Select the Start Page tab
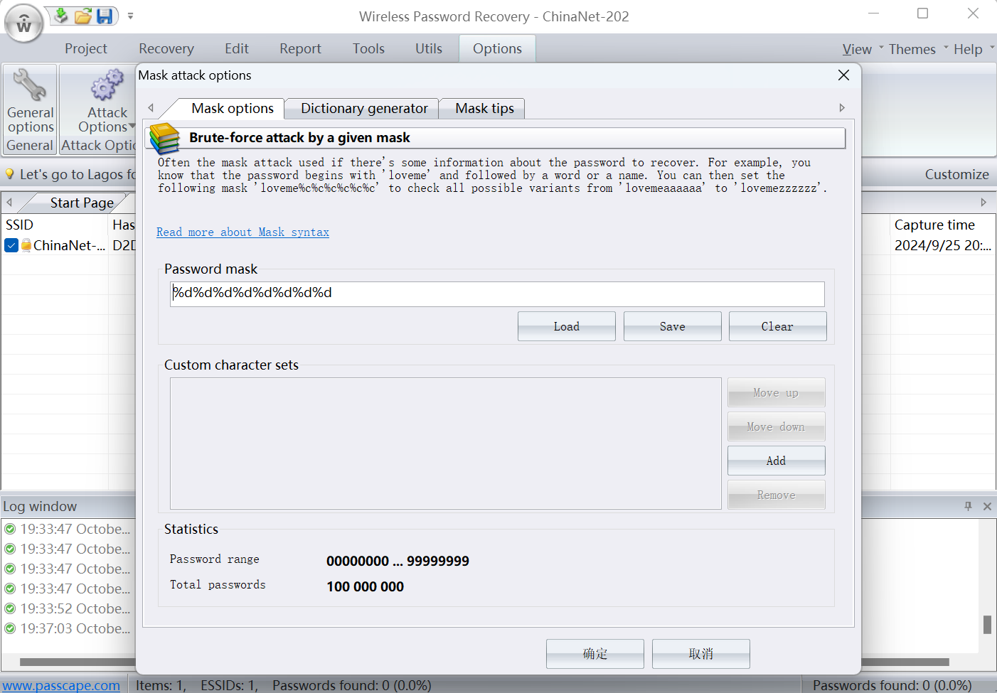Image resolution: width=997 pixels, height=693 pixels. (82, 203)
